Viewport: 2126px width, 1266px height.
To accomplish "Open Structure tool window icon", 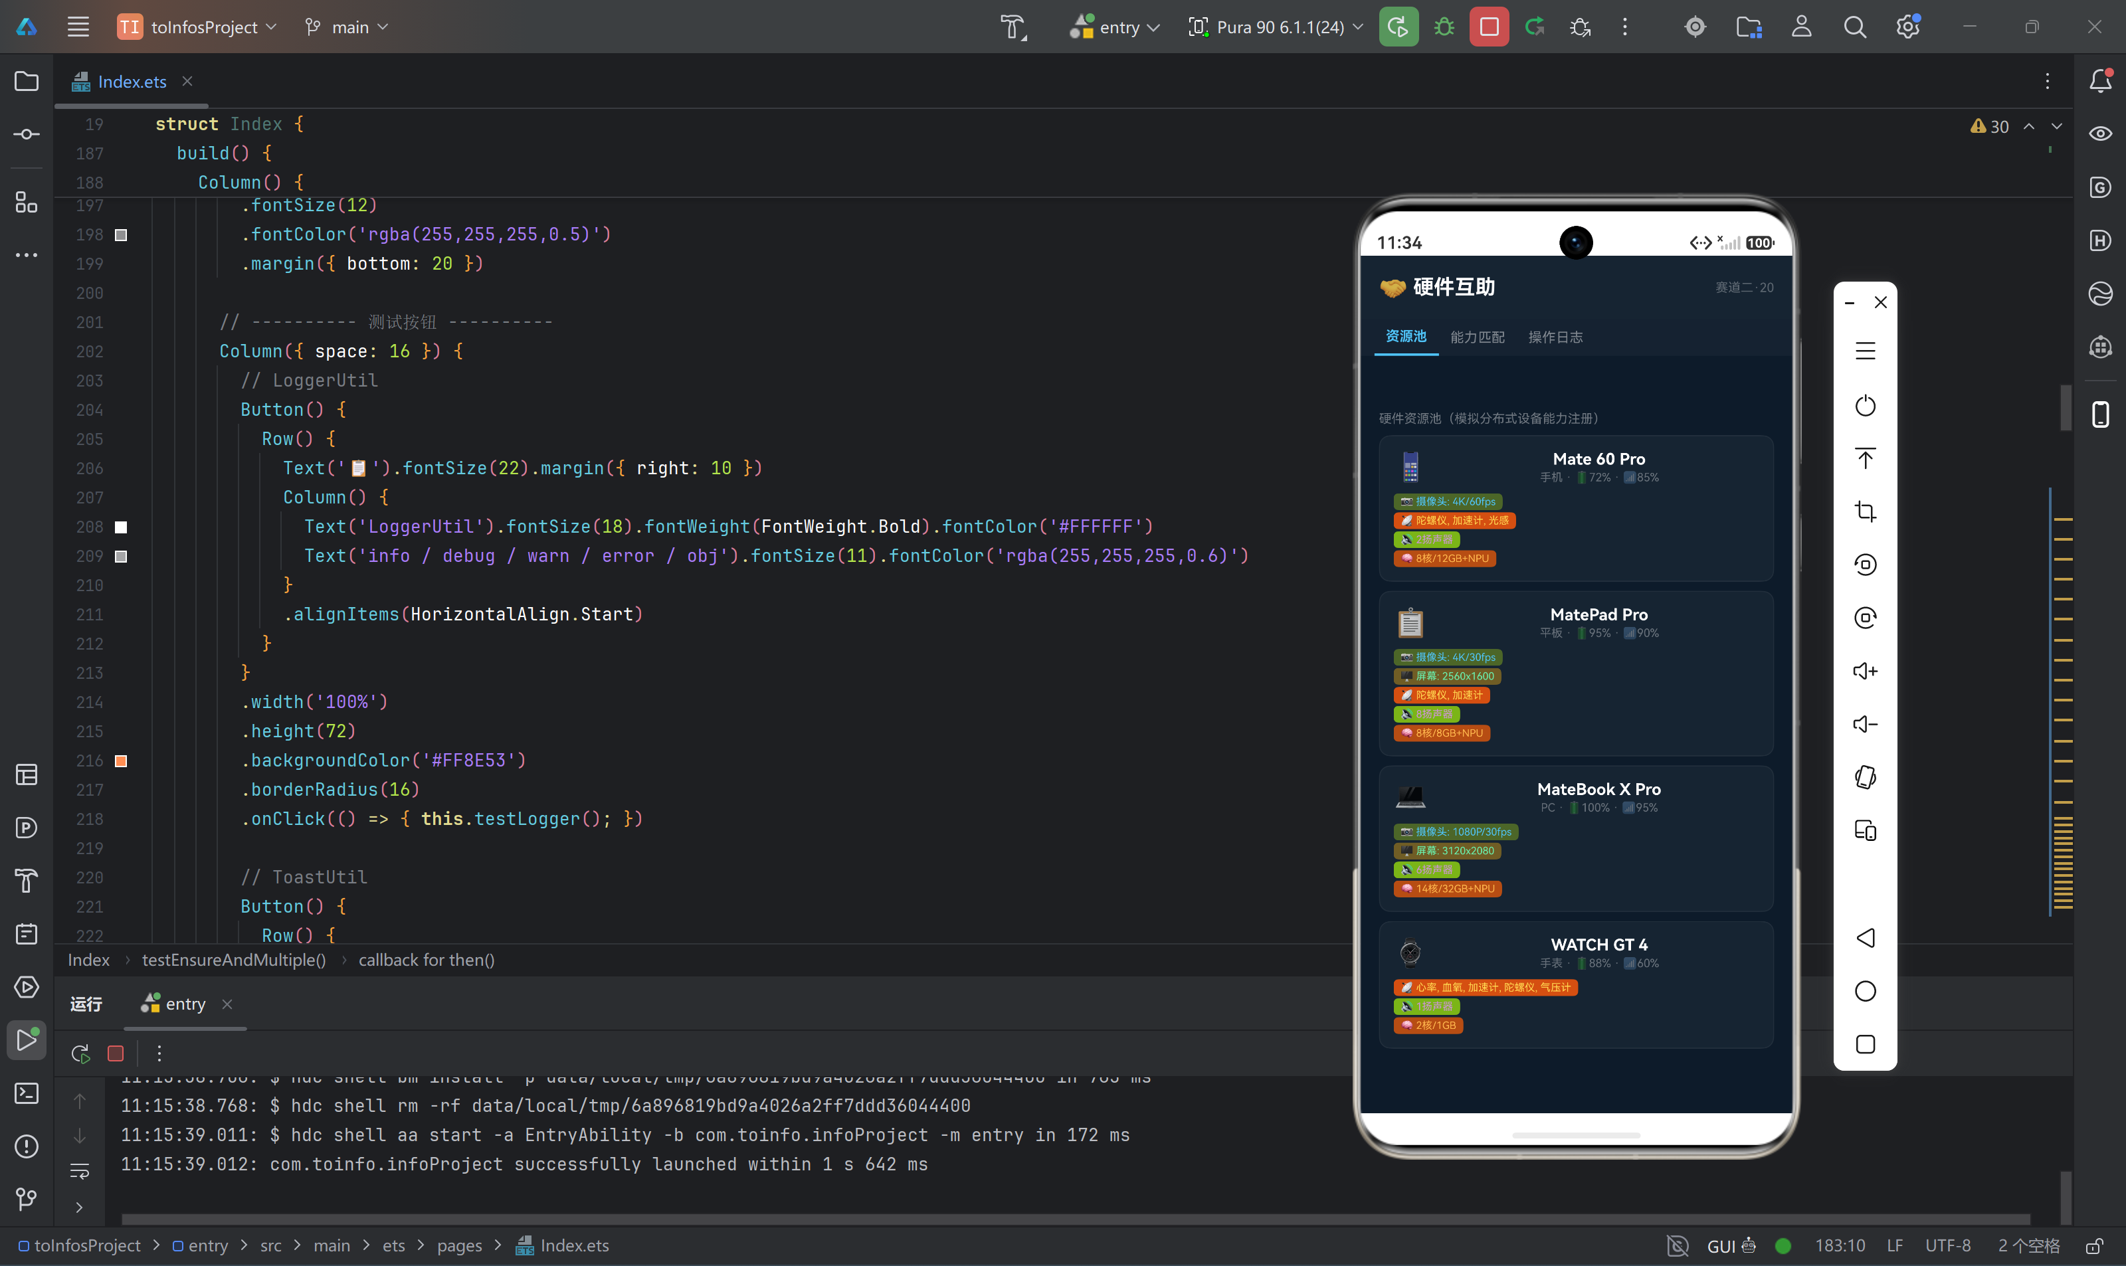I will (27, 202).
